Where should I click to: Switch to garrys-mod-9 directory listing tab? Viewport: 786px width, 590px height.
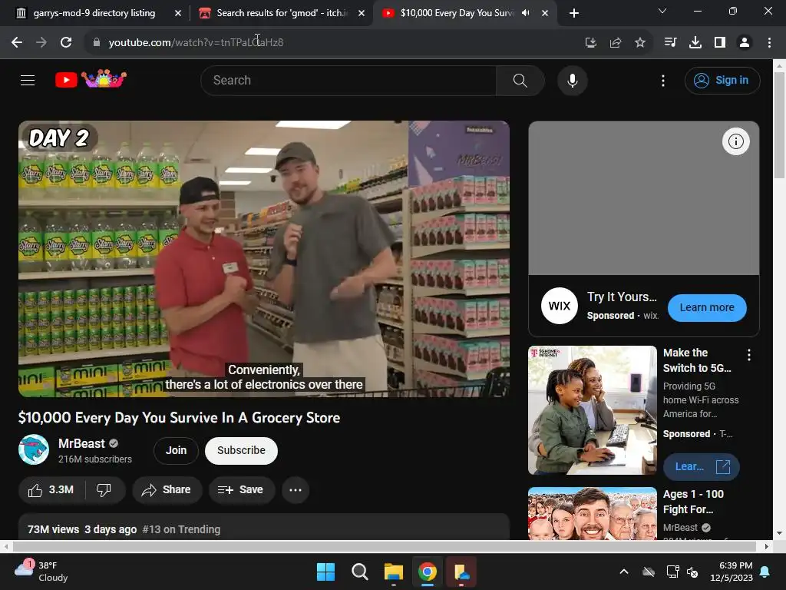(95, 13)
